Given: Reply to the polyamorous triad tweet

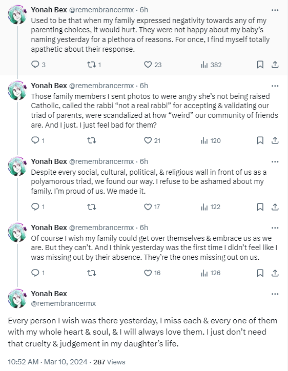Looking at the screenshot, I should tap(38, 207).
